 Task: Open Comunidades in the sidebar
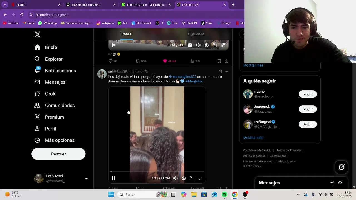55,106
